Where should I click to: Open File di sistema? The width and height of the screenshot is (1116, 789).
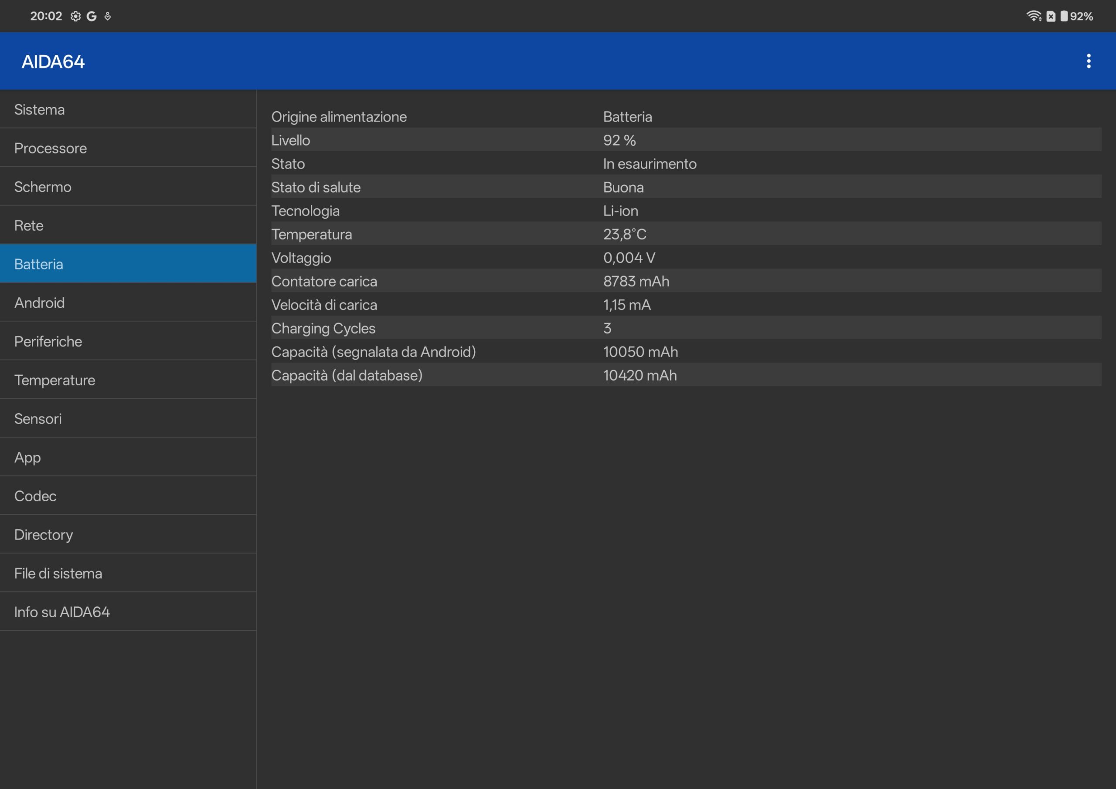128,573
